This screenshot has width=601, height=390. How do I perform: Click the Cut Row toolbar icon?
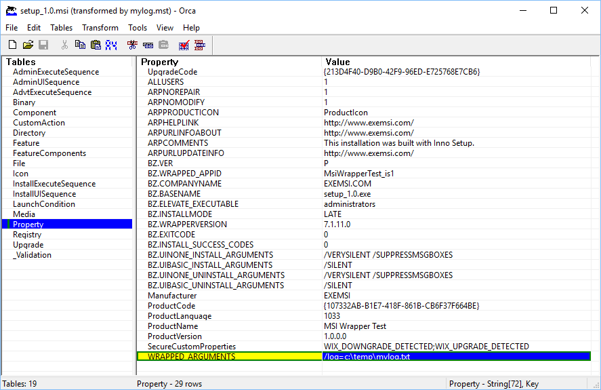tap(133, 45)
